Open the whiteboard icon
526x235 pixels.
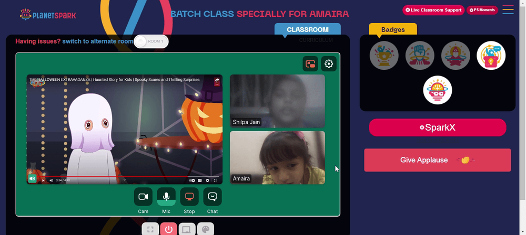187,229
